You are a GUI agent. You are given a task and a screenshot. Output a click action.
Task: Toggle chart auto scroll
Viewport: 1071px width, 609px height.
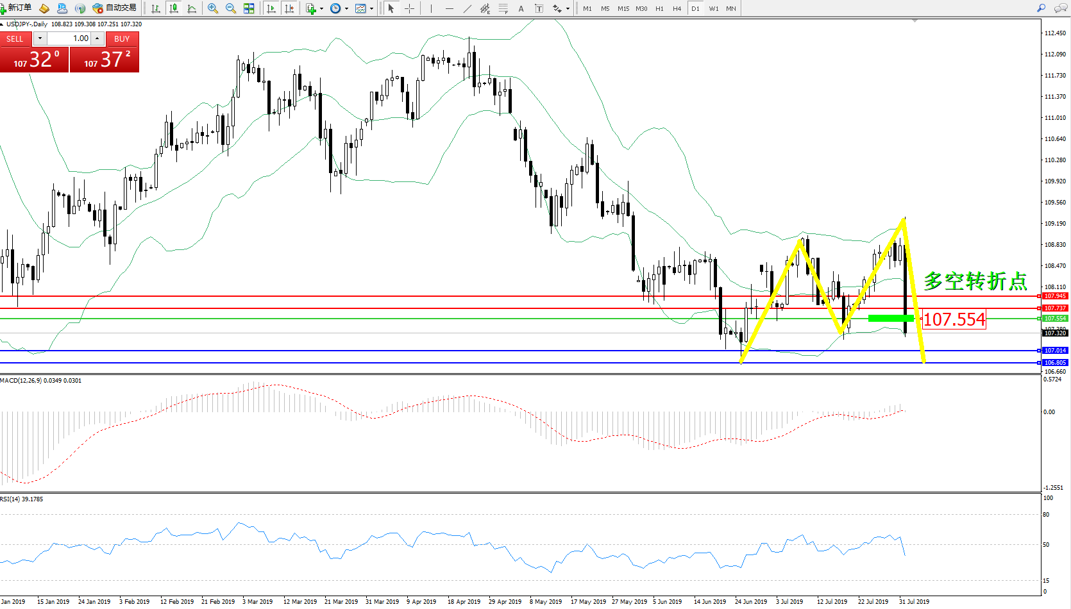(271, 8)
